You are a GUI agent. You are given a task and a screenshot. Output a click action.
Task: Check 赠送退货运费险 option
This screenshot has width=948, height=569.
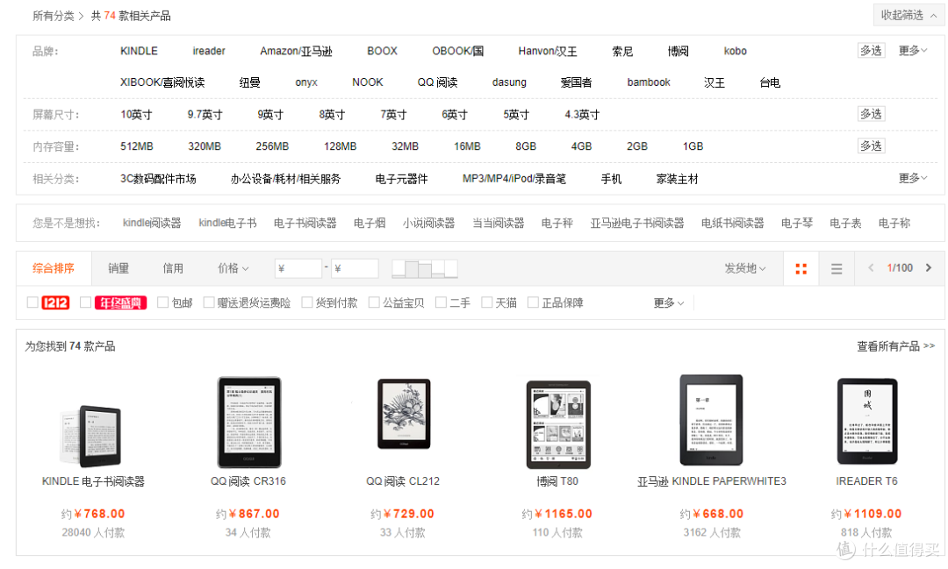pyautogui.click(x=209, y=302)
